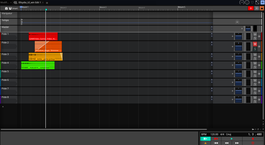Expand Piste 7 input arrow
This screenshot has height=145, width=265.
tap(9, 93)
